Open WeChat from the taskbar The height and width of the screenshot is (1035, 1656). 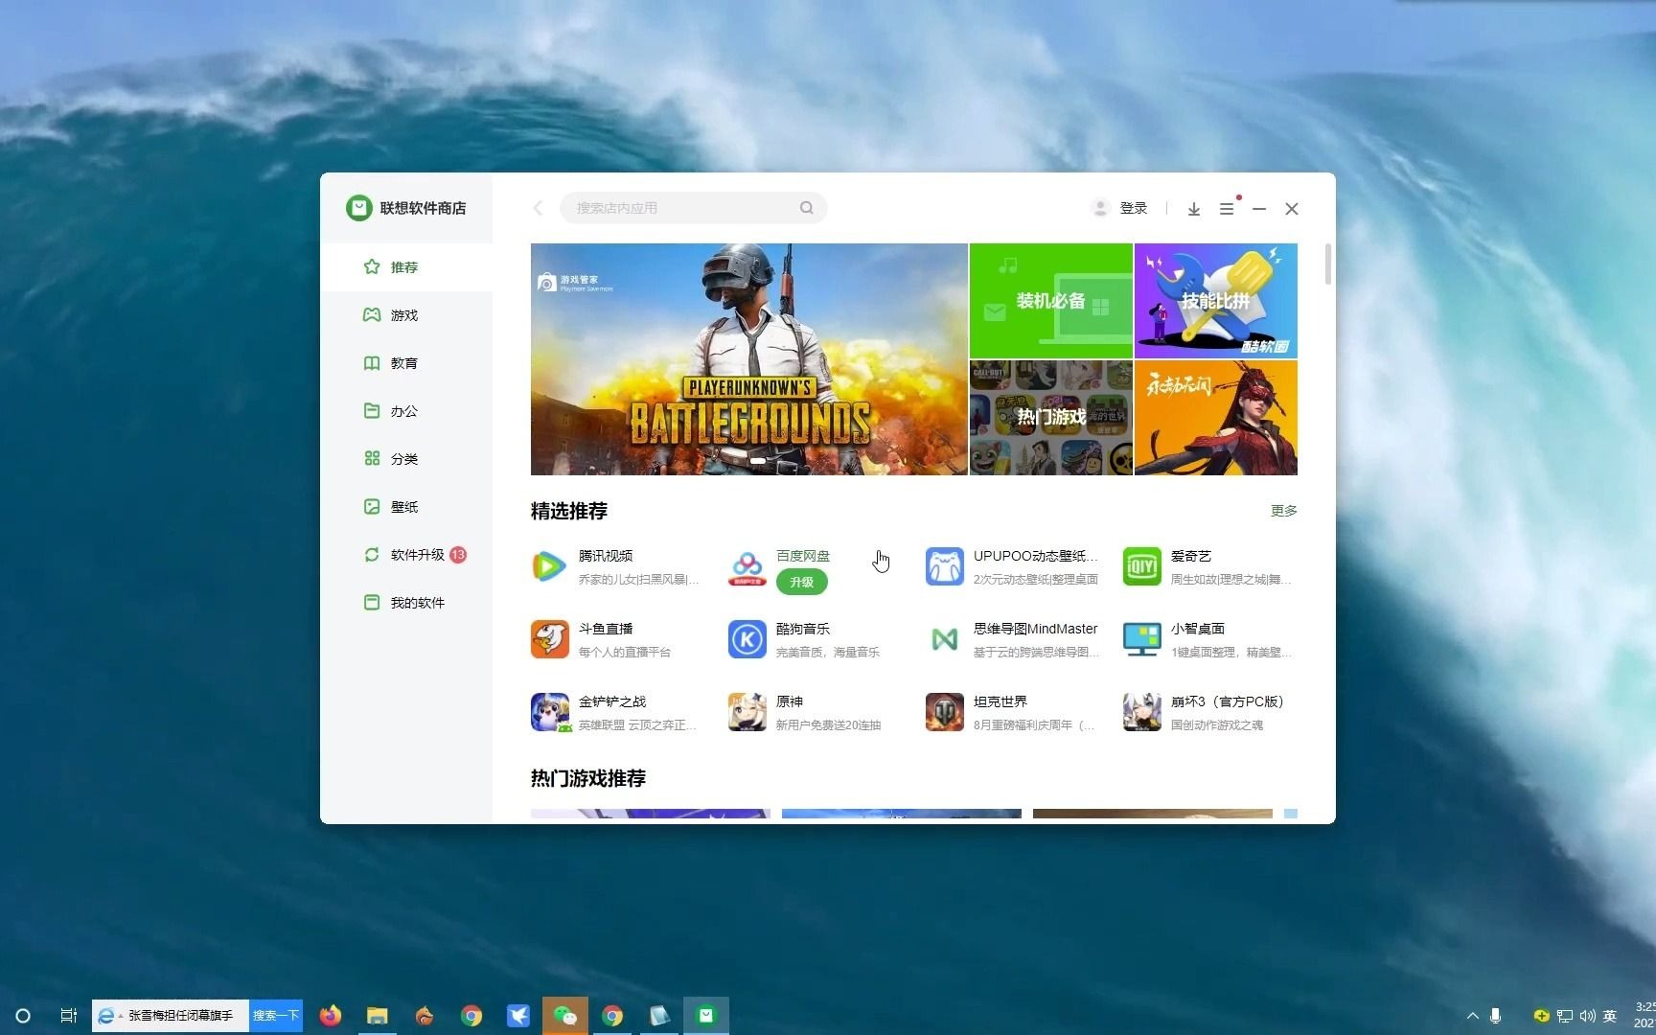click(565, 1016)
